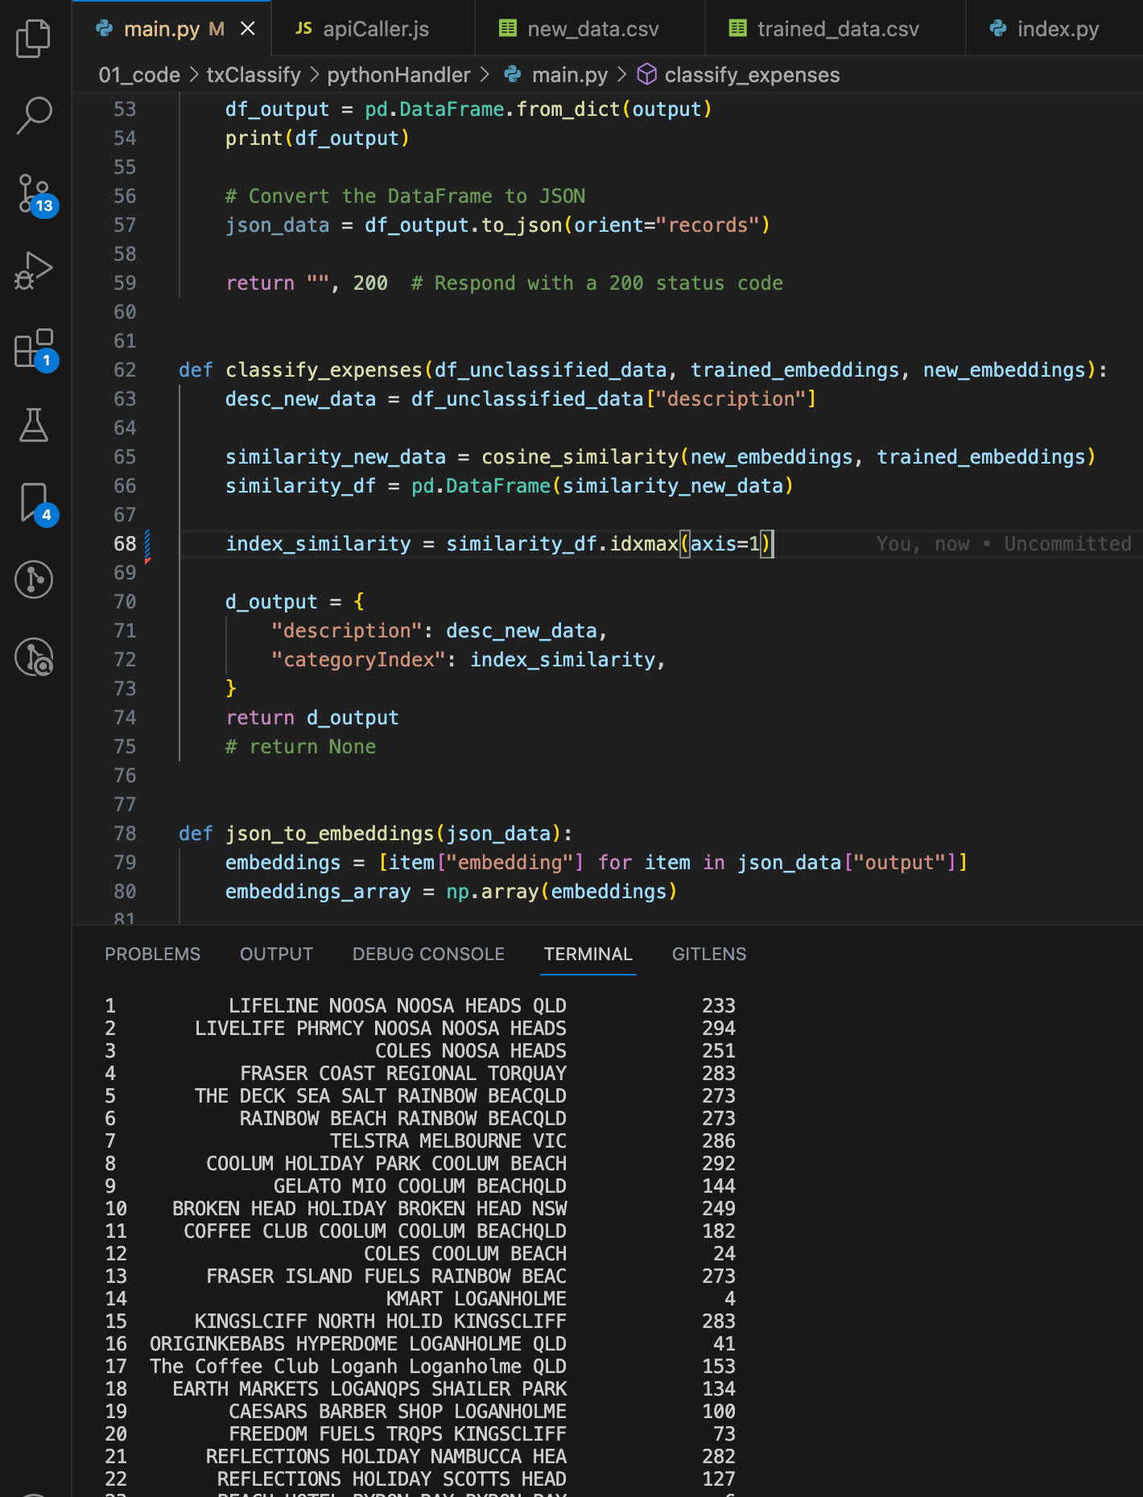Click Python icon on main.py tab
The image size is (1143, 1497).
105,28
